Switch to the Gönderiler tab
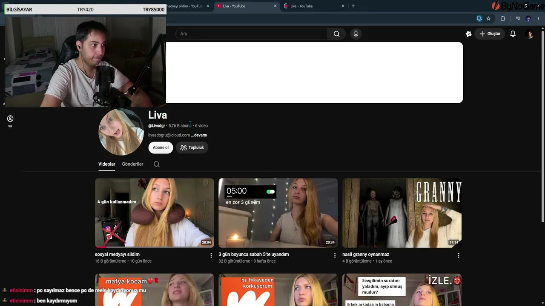Viewport: 545px width, 306px height. click(132, 164)
